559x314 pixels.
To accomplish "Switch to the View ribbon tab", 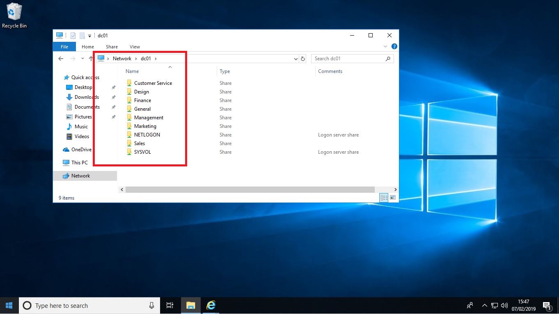I will [x=135, y=47].
